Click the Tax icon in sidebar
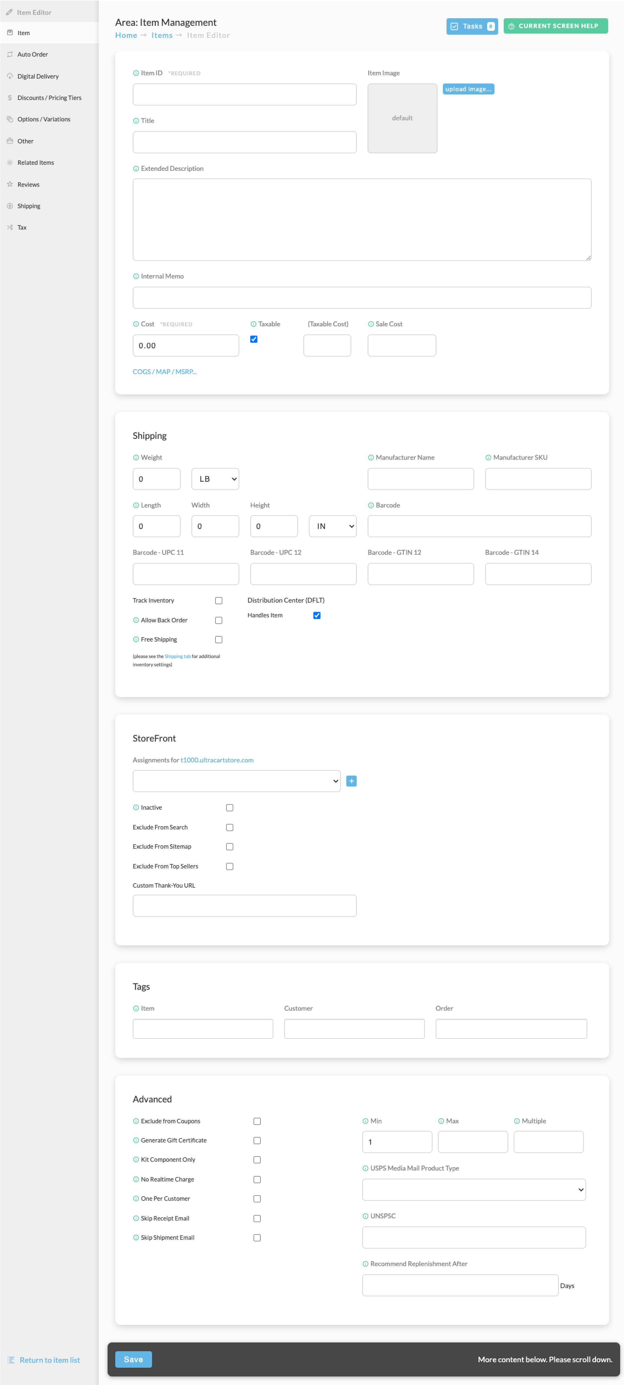The width and height of the screenshot is (624, 1385). click(10, 227)
